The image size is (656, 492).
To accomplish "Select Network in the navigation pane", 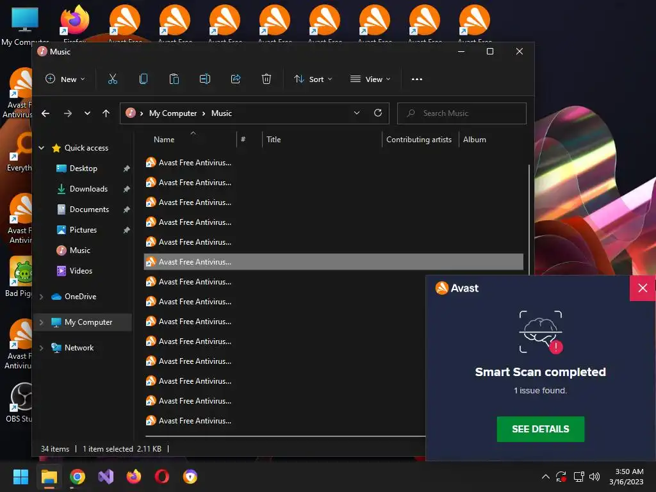I will click(79, 348).
